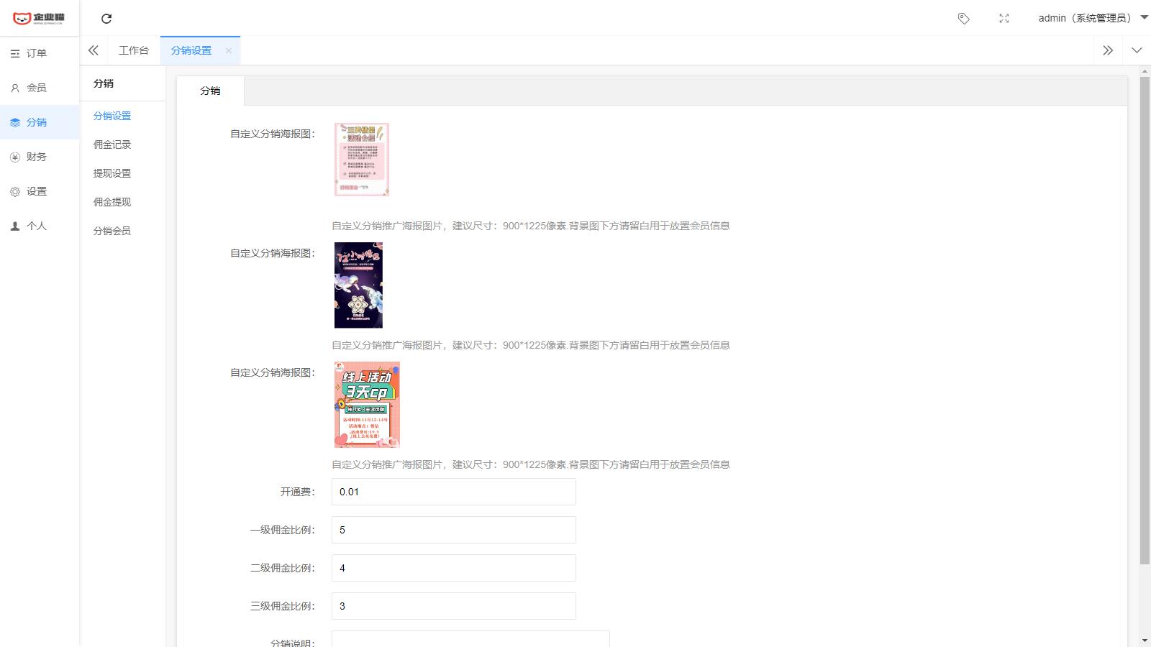Expand the tab options chevron dropdown
Image resolution: width=1151 pixels, height=647 pixels.
click(x=1137, y=50)
